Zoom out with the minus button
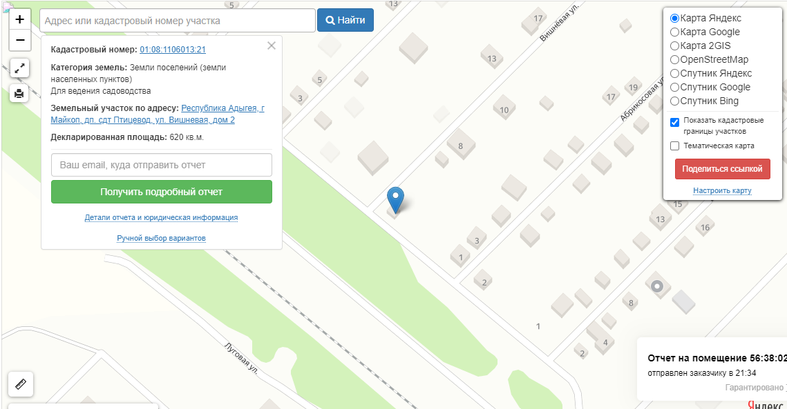Screen dimensions: 787x409 (x=19, y=40)
